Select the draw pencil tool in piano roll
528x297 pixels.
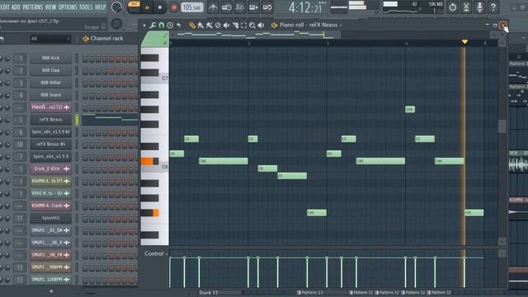tap(192, 26)
